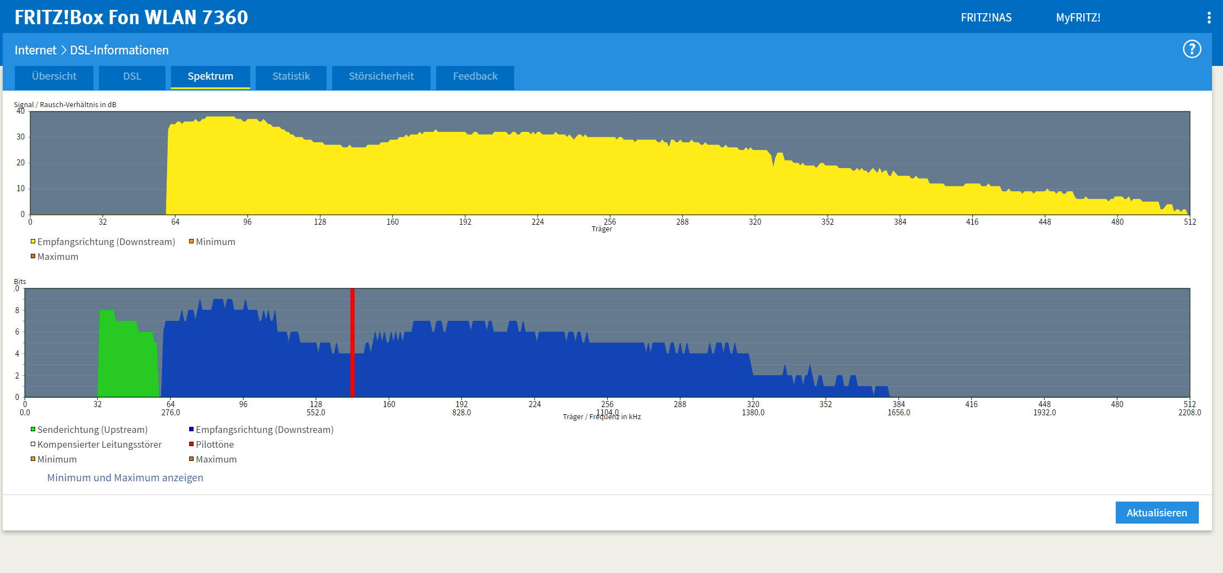The height and width of the screenshot is (573, 1223).
Task: Click the 'Signal / Rausch-Verhältnis in dB' label
Action: coord(65,104)
